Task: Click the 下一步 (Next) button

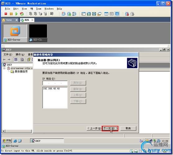Action: pyautogui.click(x=110, y=128)
